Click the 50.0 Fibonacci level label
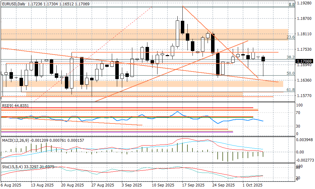The image size is (315, 189). click(x=290, y=73)
